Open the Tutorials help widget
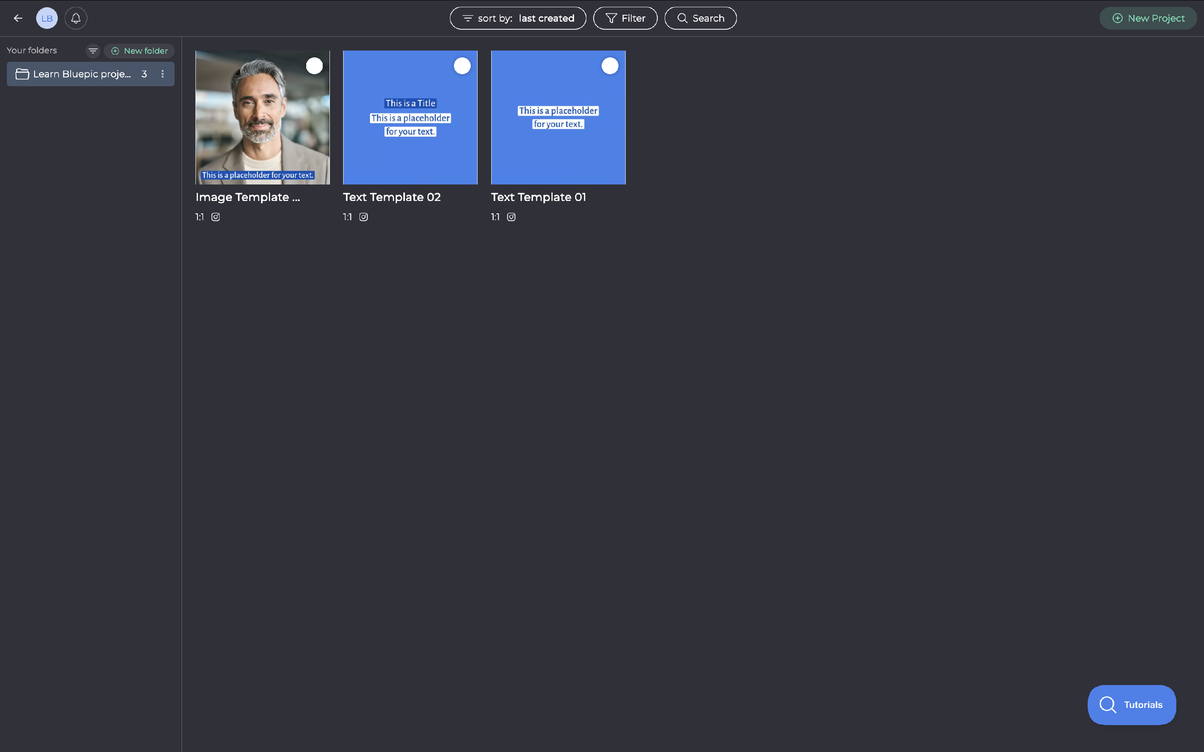This screenshot has height=752, width=1204. point(1131,705)
